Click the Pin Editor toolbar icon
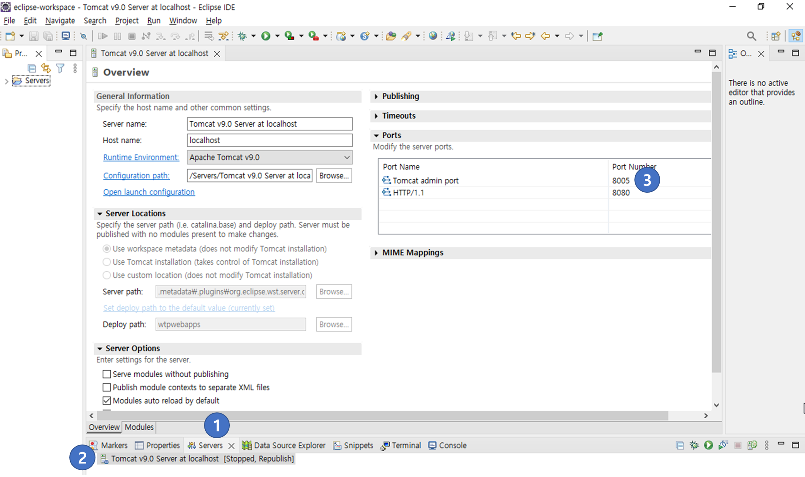 tap(597, 36)
